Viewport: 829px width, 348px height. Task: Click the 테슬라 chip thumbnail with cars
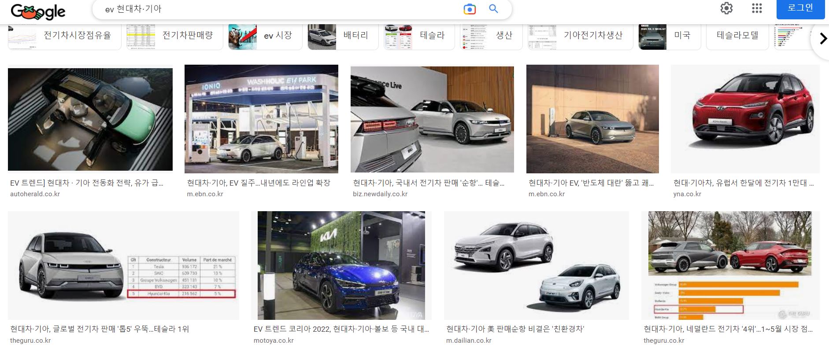pos(398,37)
